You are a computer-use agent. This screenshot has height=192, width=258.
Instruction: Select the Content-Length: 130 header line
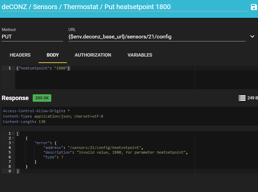pos(24,122)
